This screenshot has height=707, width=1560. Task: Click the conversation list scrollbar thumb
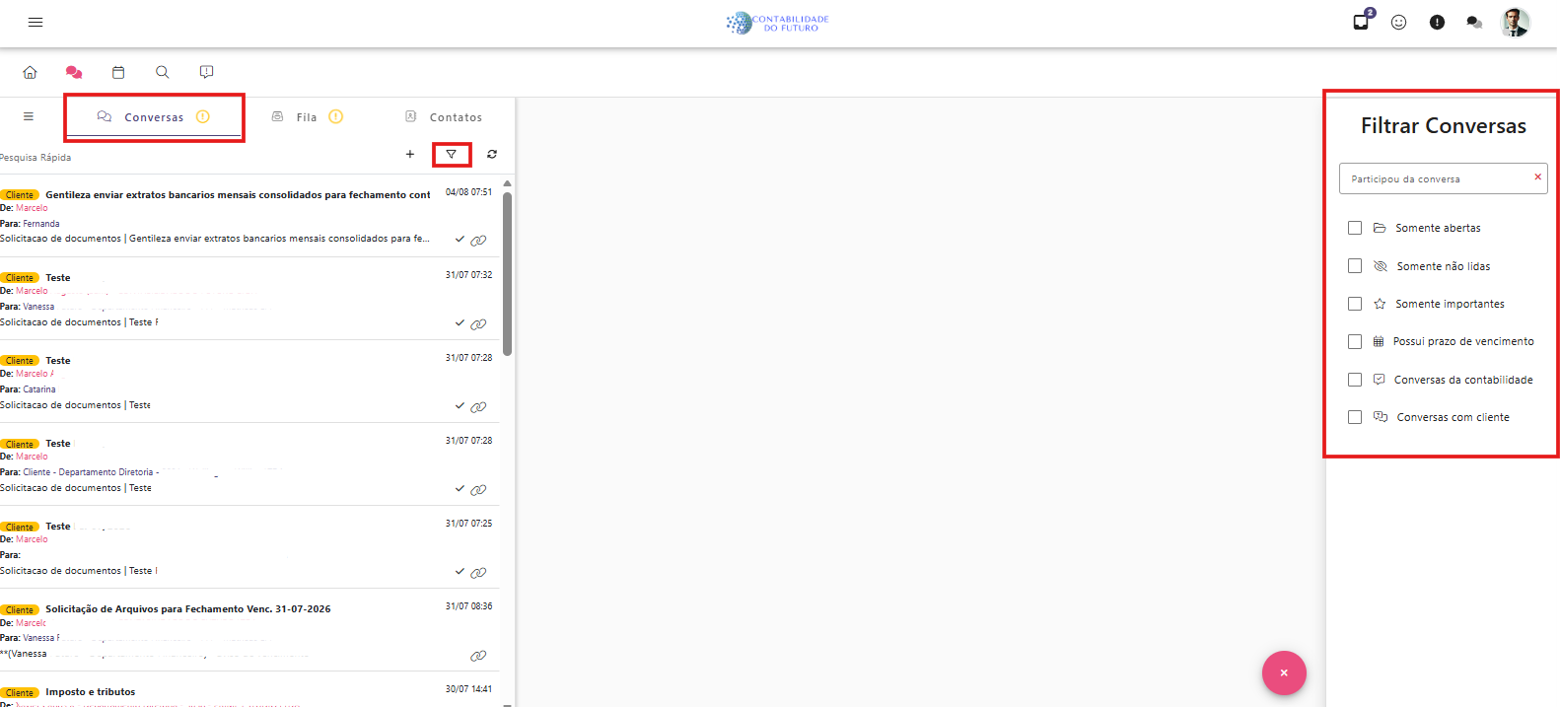click(x=507, y=273)
